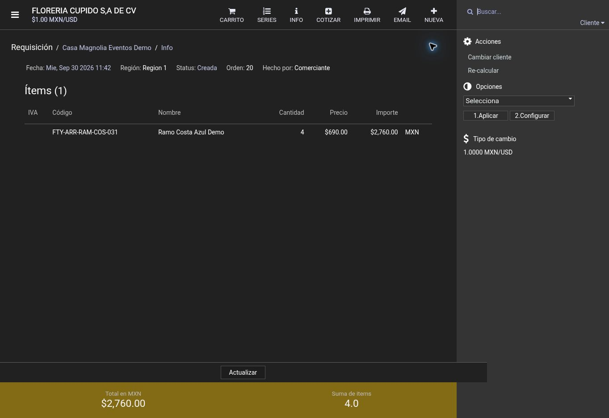Click the Acciones gear icon

pyautogui.click(x=467, y=42)
